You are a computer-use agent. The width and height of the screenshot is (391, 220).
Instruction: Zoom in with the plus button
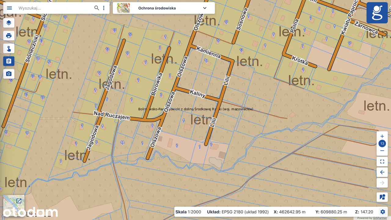(382, 136)
